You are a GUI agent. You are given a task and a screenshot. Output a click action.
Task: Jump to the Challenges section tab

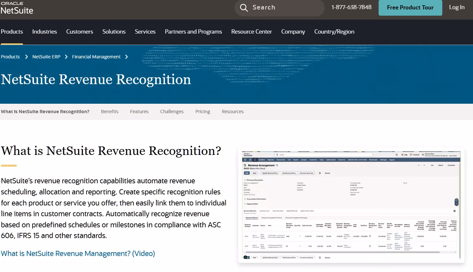[x=172, y=112]
